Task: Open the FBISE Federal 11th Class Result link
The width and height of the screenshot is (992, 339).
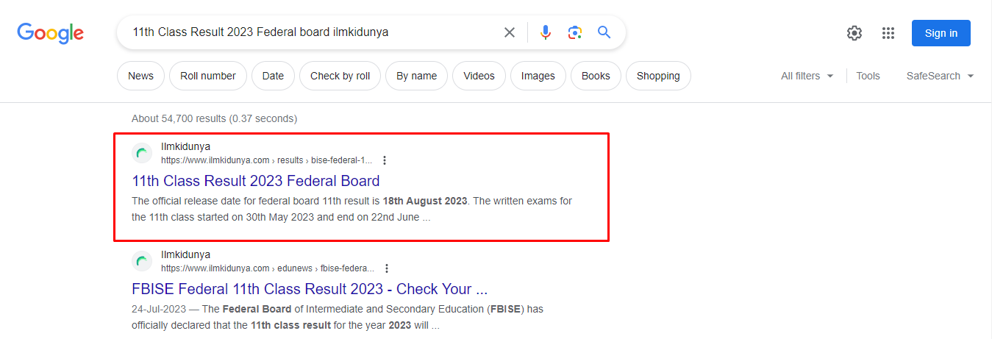Action: point(310,289)
